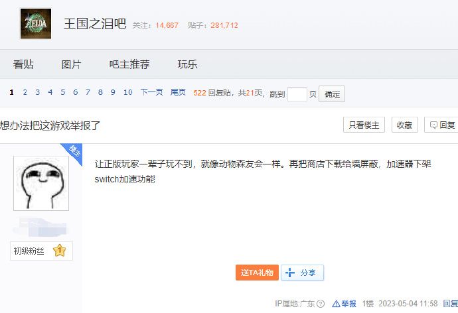
Task: Click the 贴子 count 281,712
Action: tap(224, 25)
